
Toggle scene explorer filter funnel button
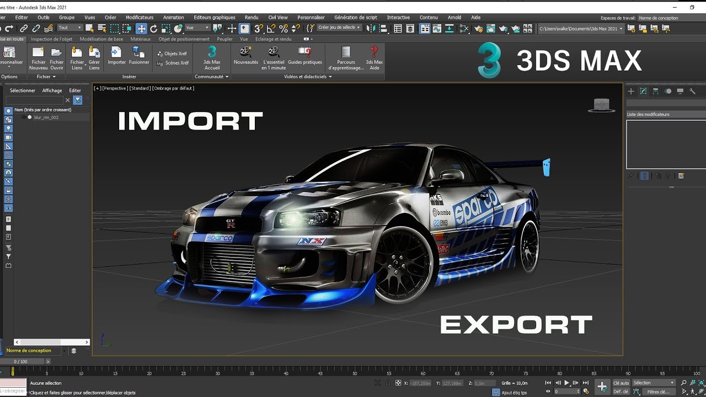click(78, 100)
